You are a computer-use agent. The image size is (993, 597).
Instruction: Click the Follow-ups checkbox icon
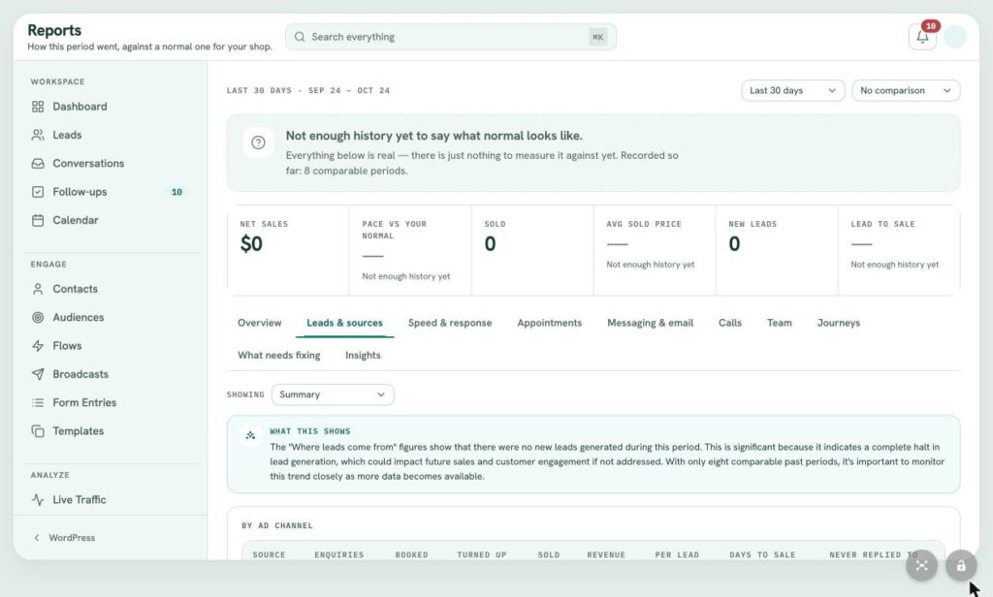tap(38, 192)
